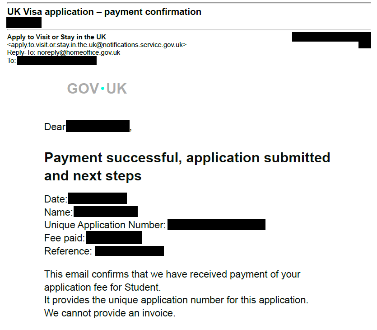Click the redacted value beside the Name label
The height and width of the screenshot is (330, 377).
pos(105,212)
